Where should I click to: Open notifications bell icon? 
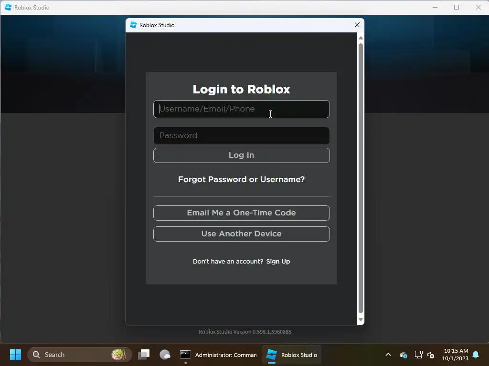point(476,355)
